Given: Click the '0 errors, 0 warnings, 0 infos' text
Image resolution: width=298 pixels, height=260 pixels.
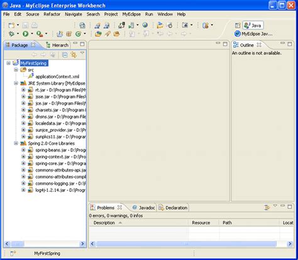Looking at the screenshot, I should (x=116, y=215).
